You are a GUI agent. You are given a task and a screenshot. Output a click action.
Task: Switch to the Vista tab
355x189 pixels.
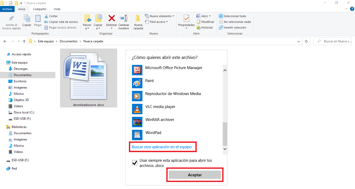click(57, 9)
